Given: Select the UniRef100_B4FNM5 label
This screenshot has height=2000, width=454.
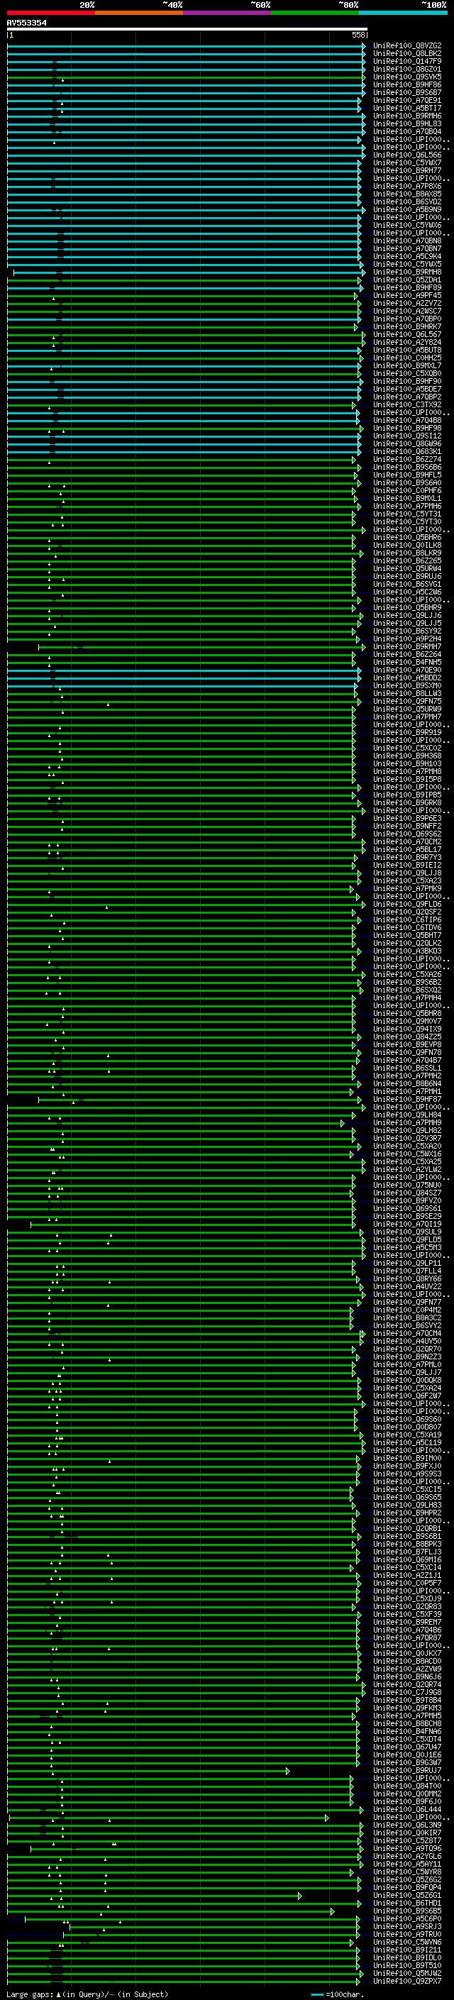Looking at the screenshot, I should [407, 662].
